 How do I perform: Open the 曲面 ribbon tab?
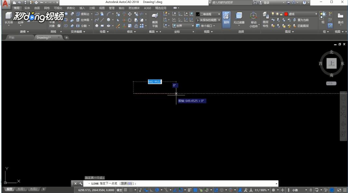point(37,8)
